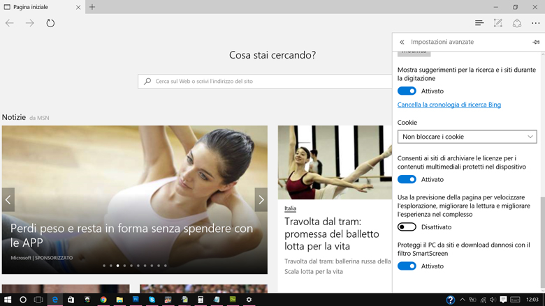Close the Pagina iniziale tab
Viewport: 545px width, 306px height.
(x=78, y=7)
